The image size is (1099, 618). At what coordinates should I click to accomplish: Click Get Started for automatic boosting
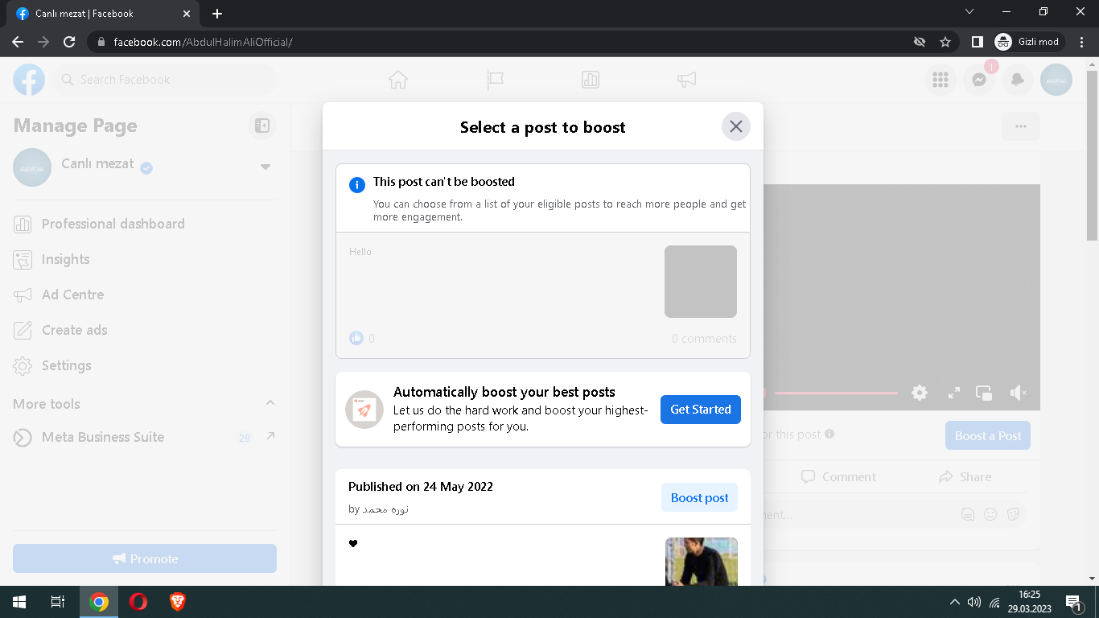(x=701, y=410)
